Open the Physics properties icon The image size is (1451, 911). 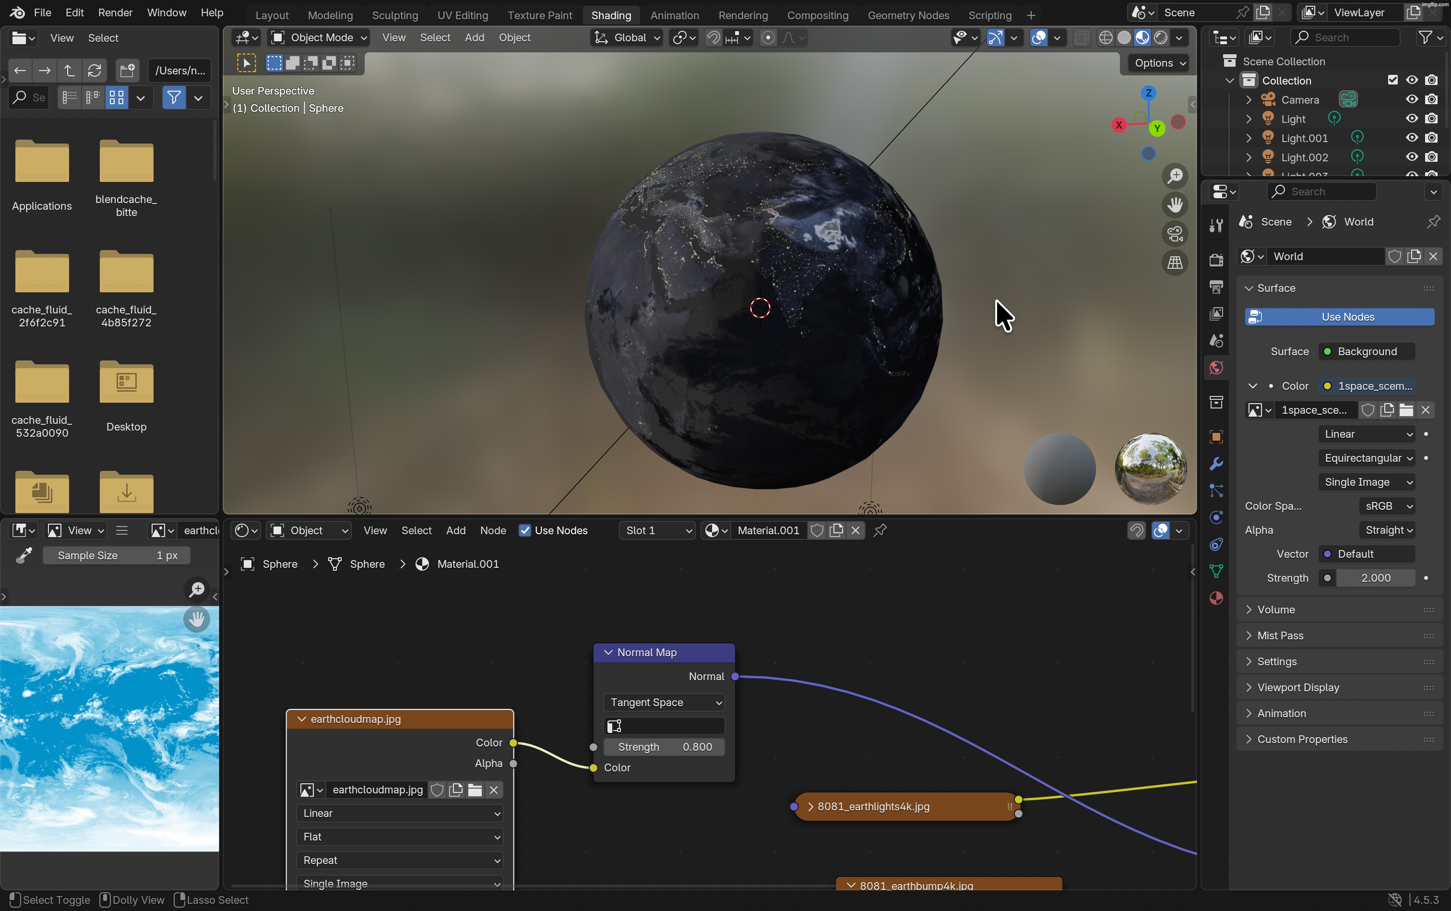click(x=1215, y=516)
